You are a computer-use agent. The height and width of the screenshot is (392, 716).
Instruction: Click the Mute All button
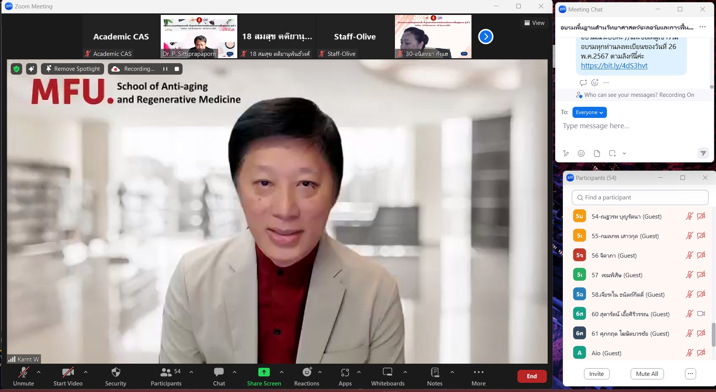tap(647, 374)
